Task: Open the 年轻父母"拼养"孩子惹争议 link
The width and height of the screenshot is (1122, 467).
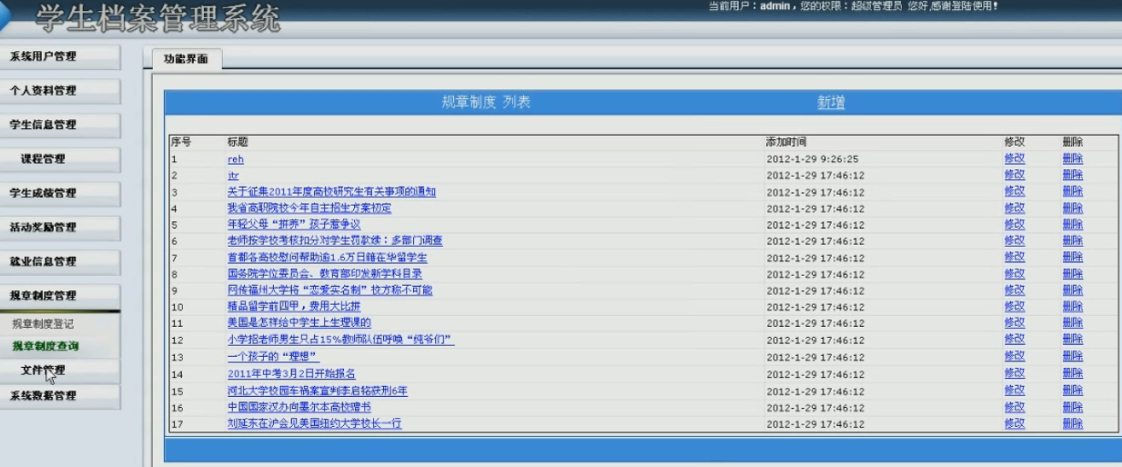Action: [x=294, y=225]
